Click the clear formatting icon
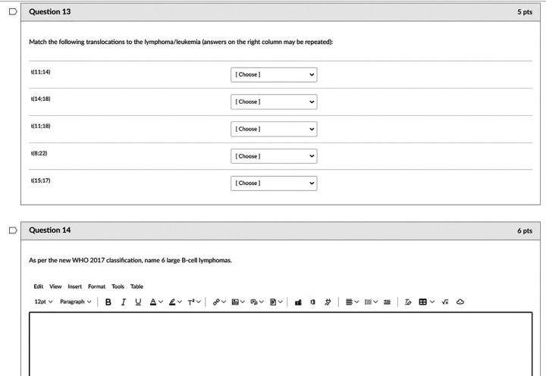The width and height of the screenshot is (546, 376). (408, 302)
